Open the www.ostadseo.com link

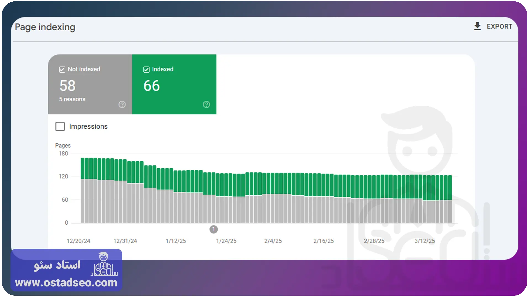tap(66, 283)
